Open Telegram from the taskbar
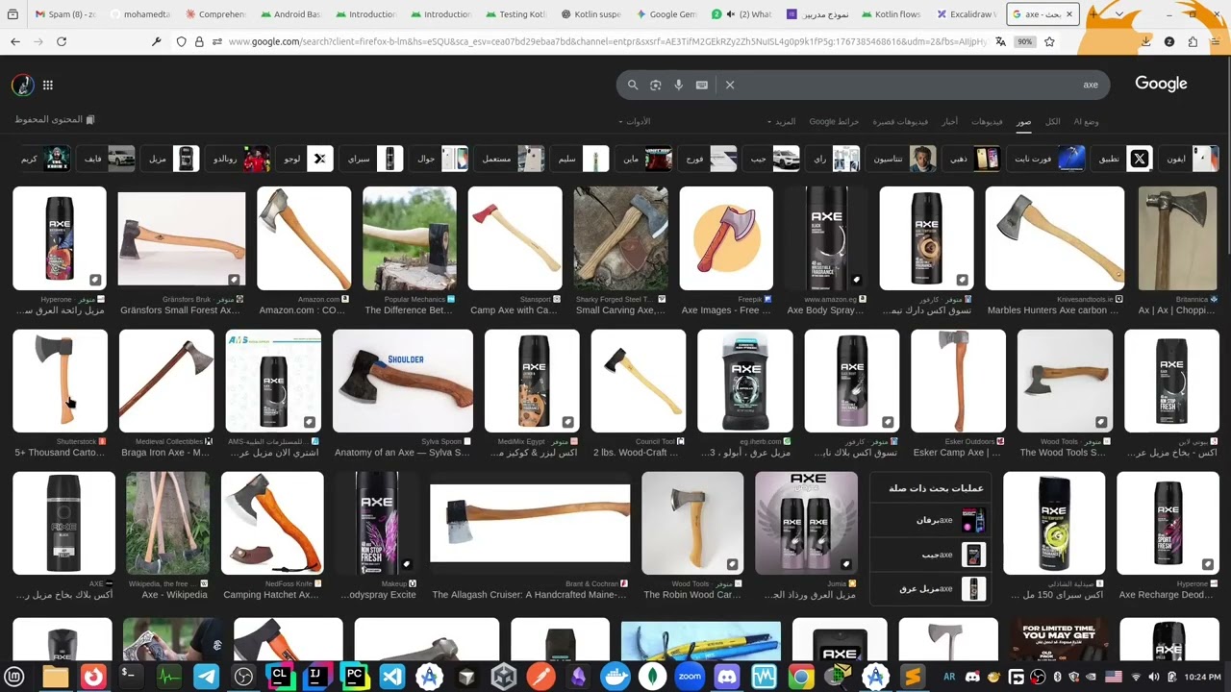 206,677
